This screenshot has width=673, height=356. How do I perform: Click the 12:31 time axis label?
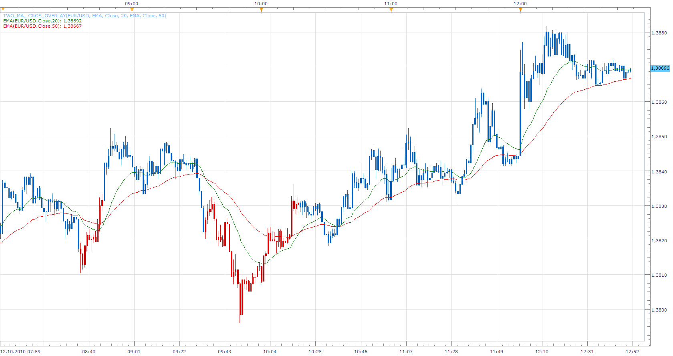[x=587, y=352]
